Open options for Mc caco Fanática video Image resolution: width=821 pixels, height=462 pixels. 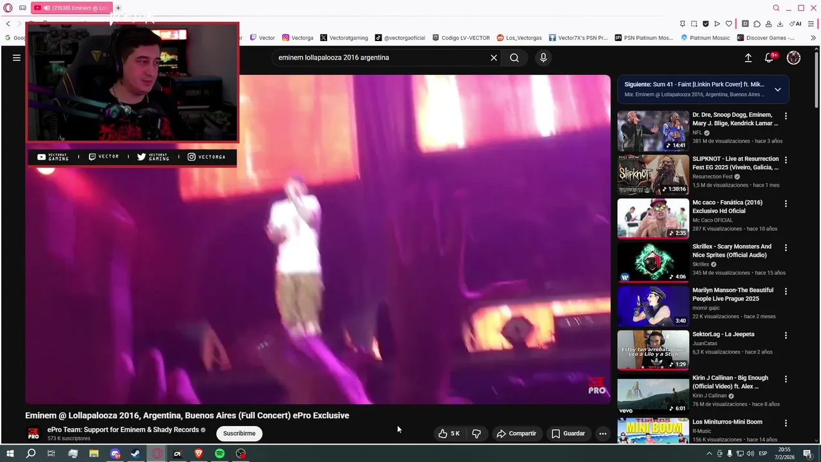(x=786, y=203)
